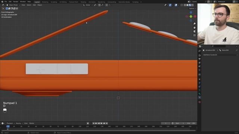Open the Bone Constraint properties tab
The height and width of the screenshot is (134, 239).
click(199, 98)
